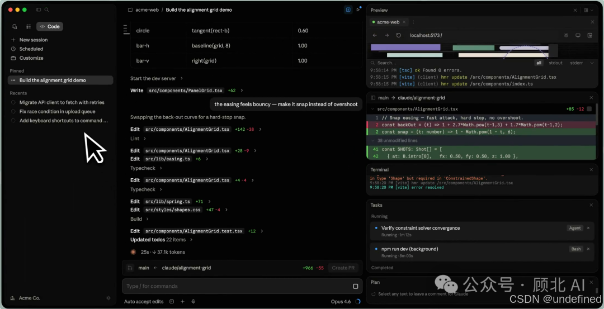This screenshot has width=604, height=309.
Task: Click the green bar in the preview
Action: (x=474, y=48)
